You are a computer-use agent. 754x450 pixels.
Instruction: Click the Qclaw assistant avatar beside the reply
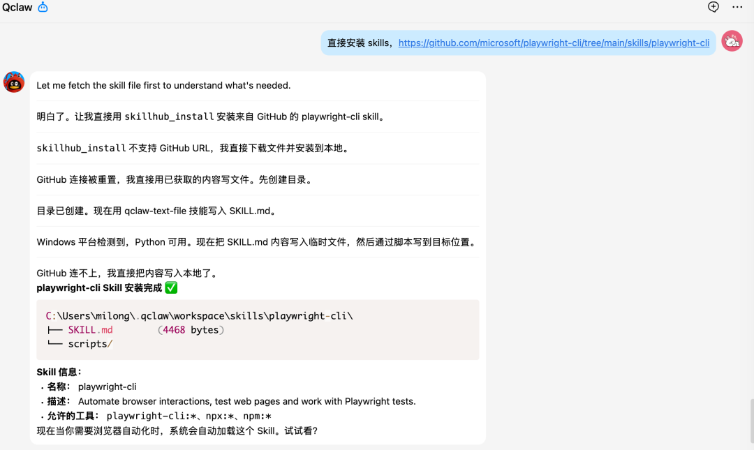pos(14,82)
